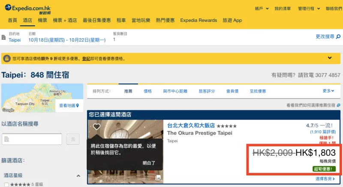Click the map pin icon beside 查看地圖
Screen dimensions: 343x187
[78, 106]
